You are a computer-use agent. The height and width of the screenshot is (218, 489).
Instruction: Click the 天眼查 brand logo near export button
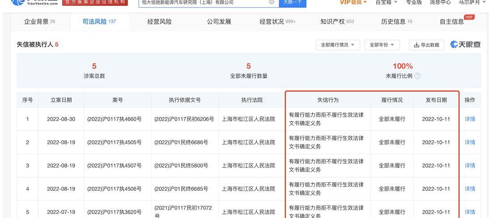[465, 45]
